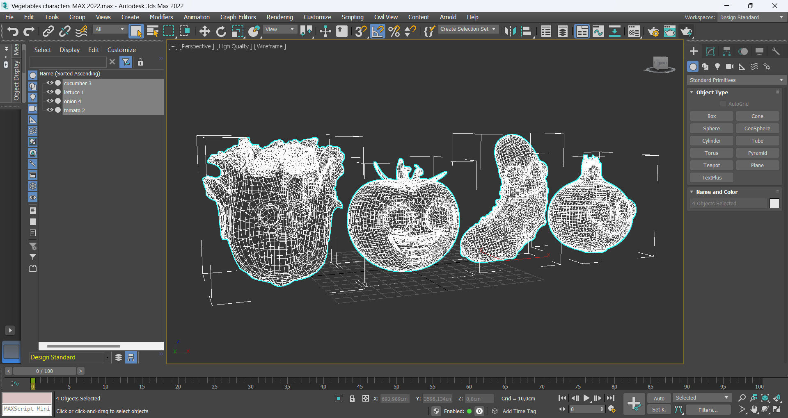Open the scene explorer Display menu
This screenshot has width=788, height=418.
click(x=70, y=50)
